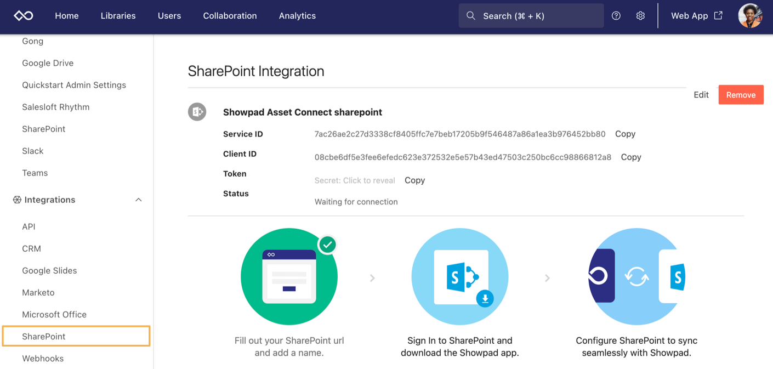Click the search magnifier icon
773x369 pixels.
[x=471, y=15]
